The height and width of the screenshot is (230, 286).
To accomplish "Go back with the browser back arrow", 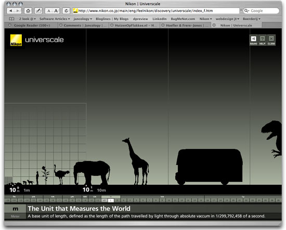I will pyautogui.click(x=10, y=11).
